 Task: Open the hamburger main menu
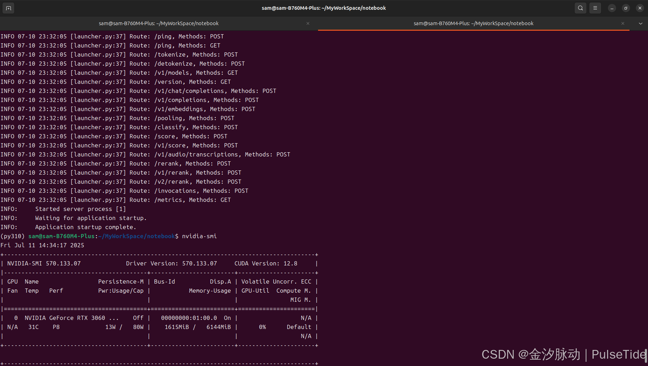click(x=595, y=8)
